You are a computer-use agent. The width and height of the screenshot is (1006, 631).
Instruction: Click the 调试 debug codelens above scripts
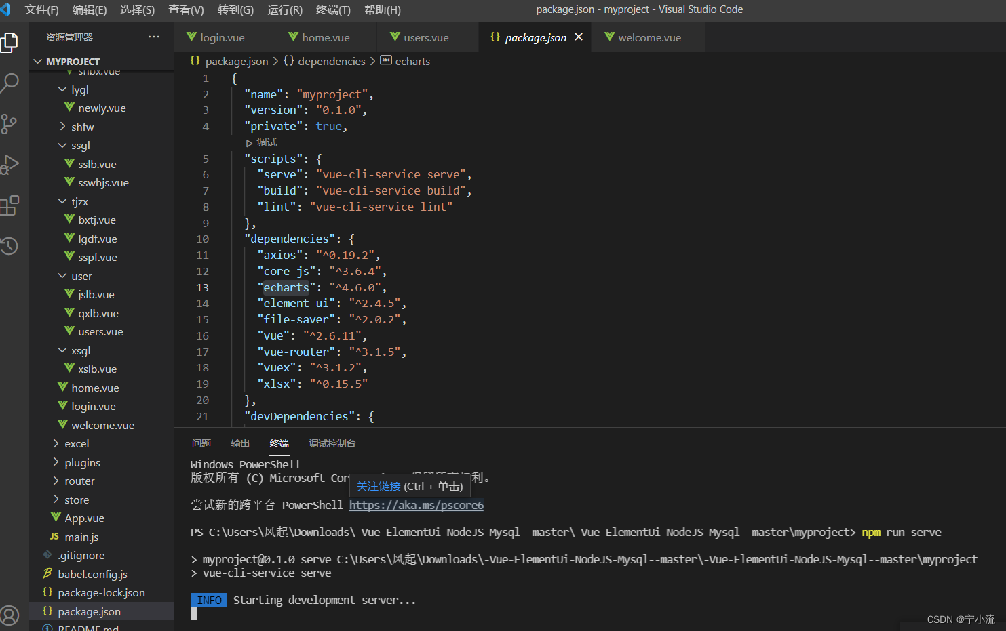coord(262,142)
